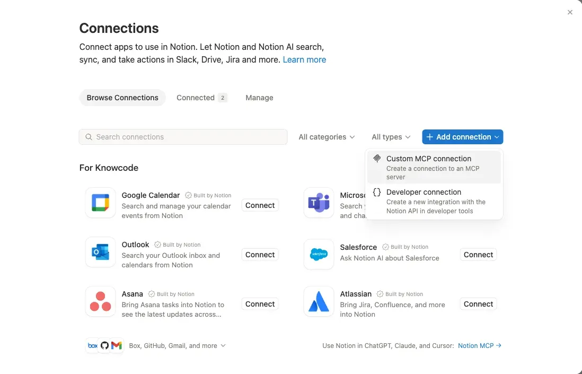
Task: Click the Asana three-dots icon
Action: point(100,301)
